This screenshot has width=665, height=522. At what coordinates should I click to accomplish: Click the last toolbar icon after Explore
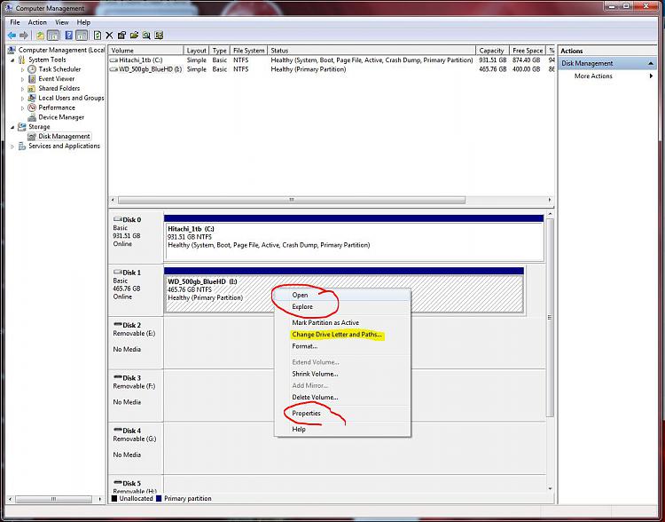tap(159, 36)
